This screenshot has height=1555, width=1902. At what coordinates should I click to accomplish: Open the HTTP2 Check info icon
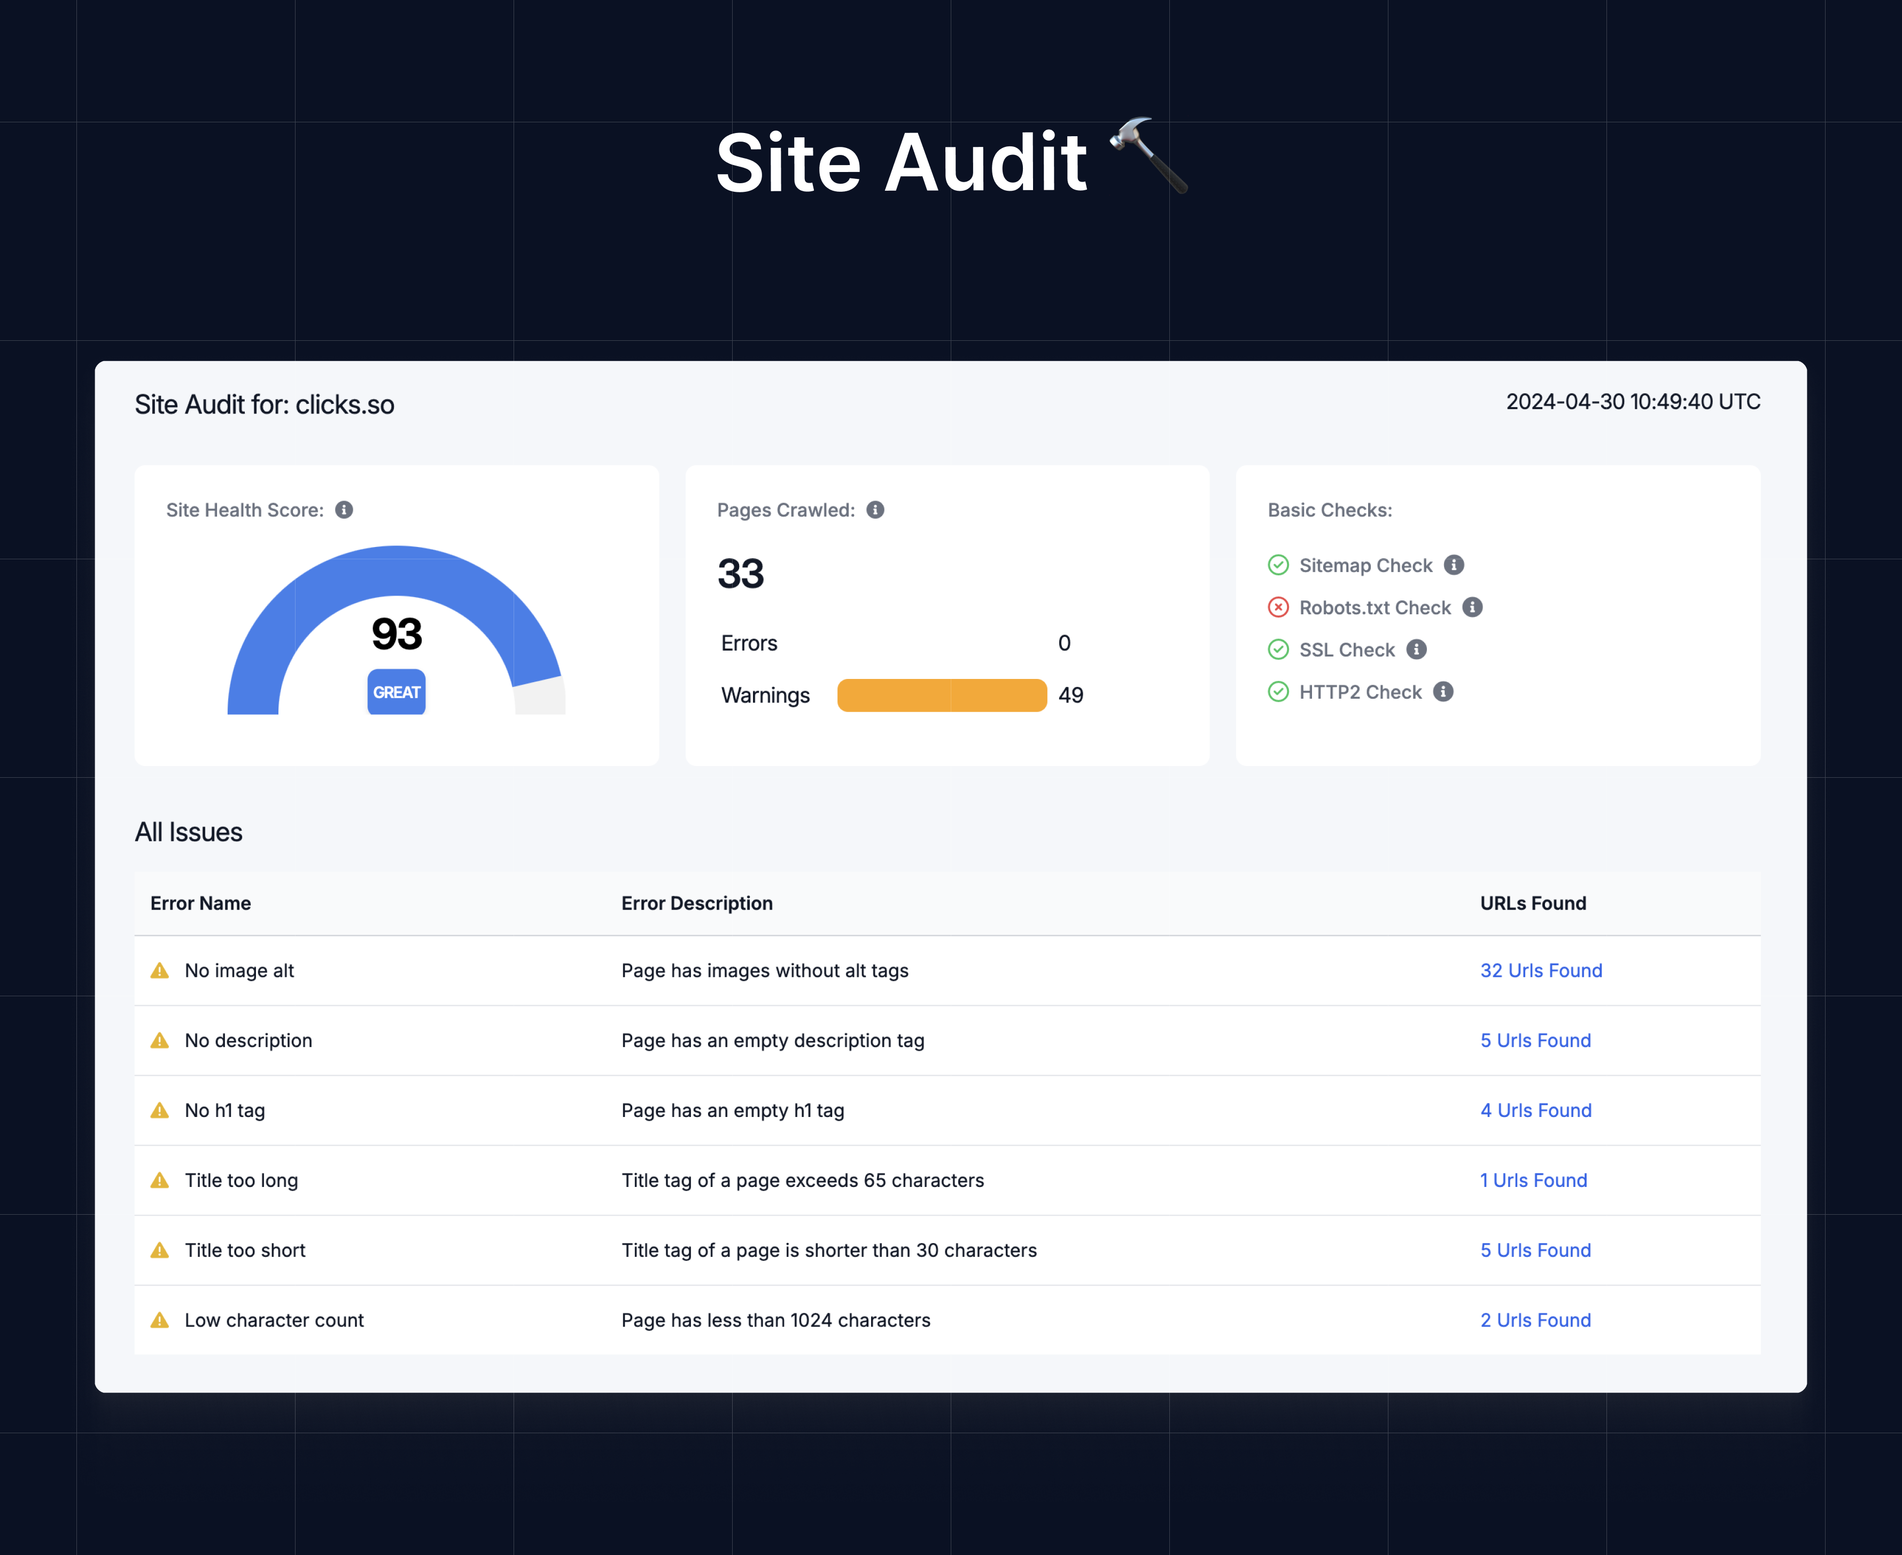point(1443,692)
